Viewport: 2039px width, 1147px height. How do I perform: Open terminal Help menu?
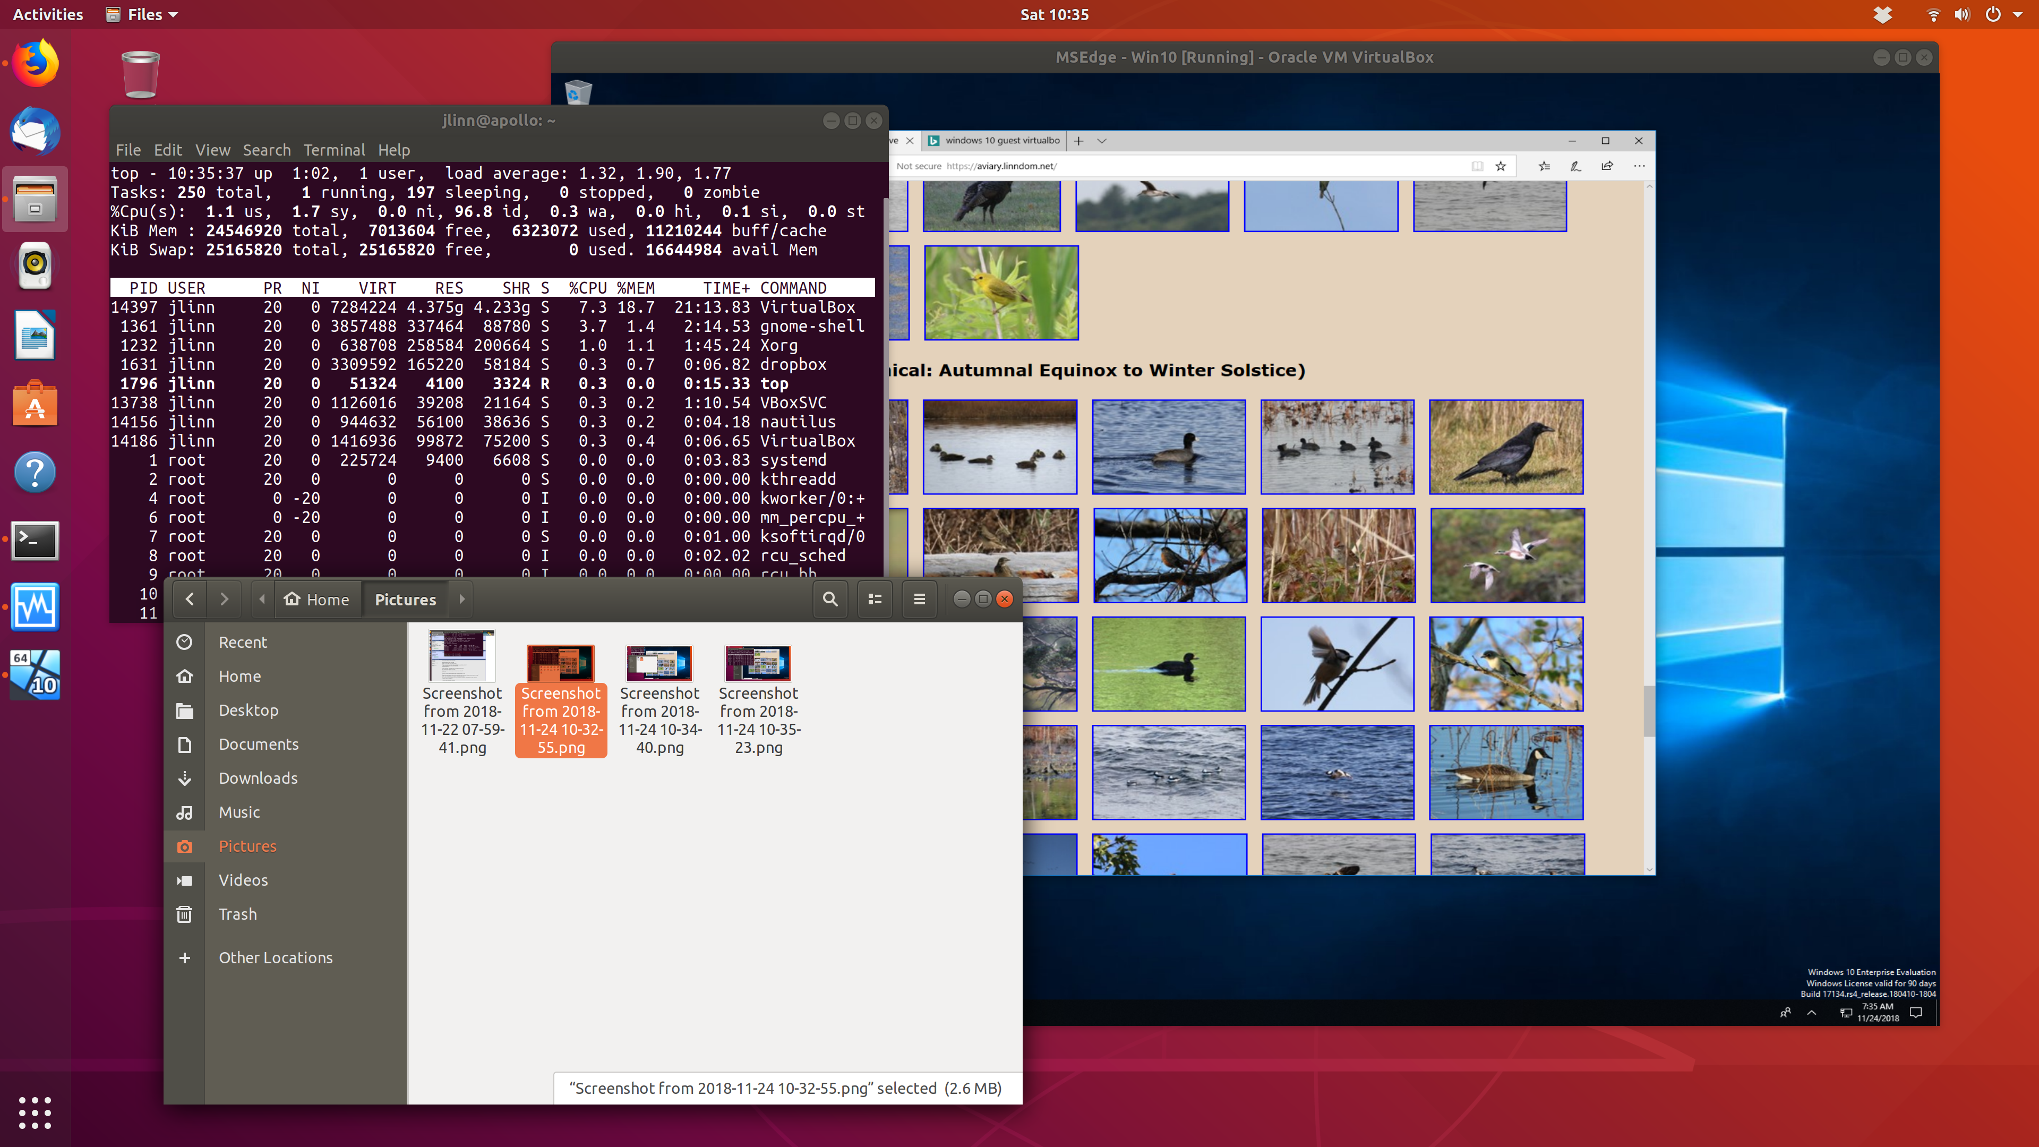click(x=393, y=150)
